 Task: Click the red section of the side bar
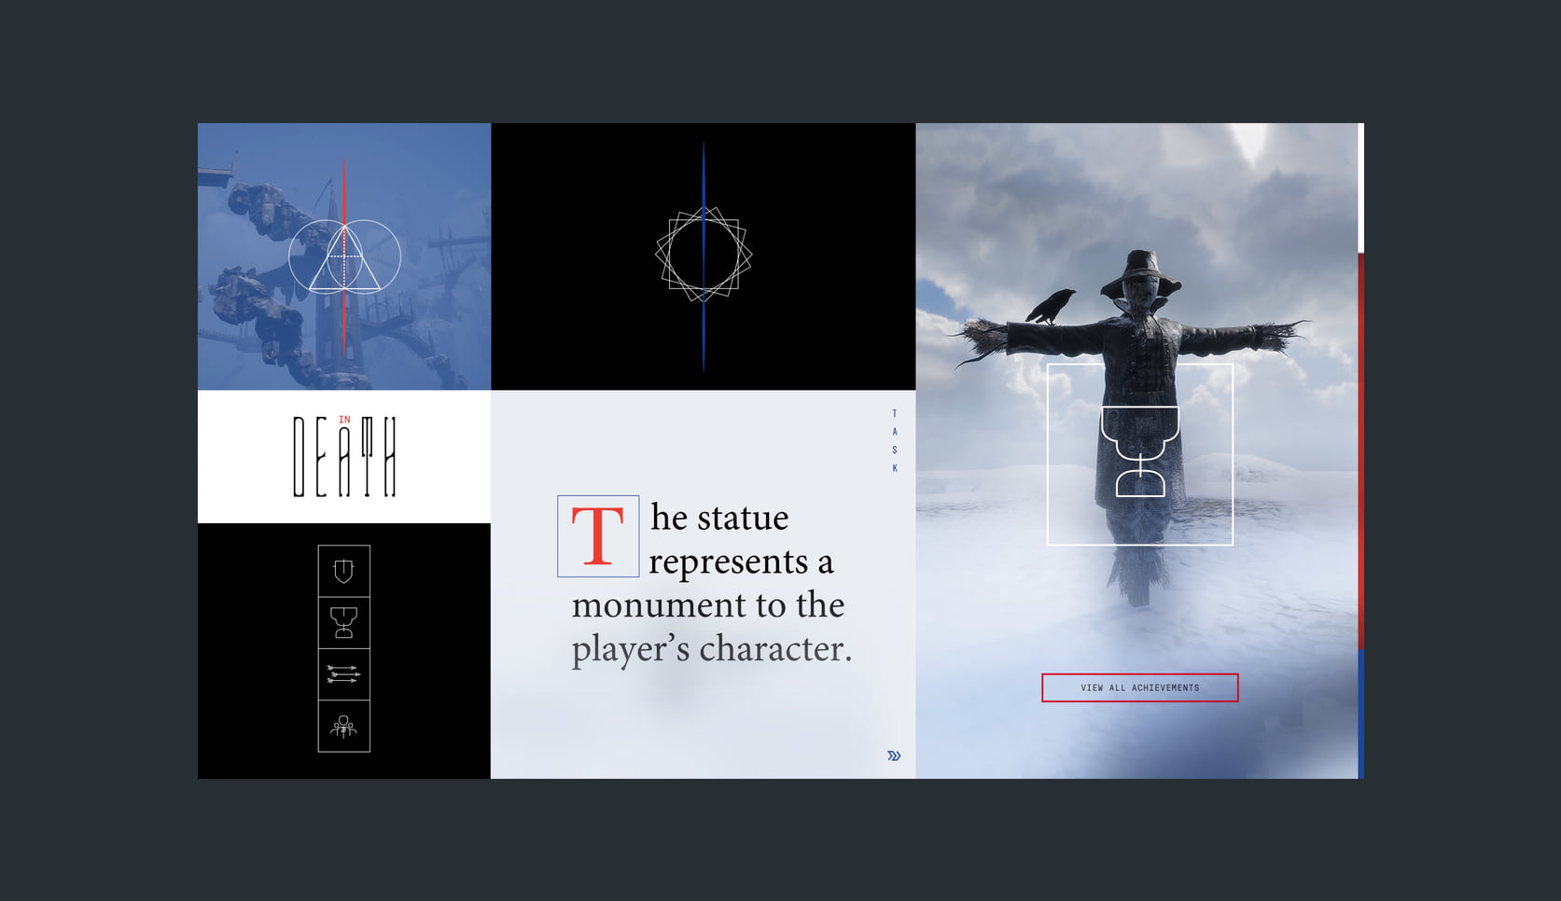(1360, 451)
